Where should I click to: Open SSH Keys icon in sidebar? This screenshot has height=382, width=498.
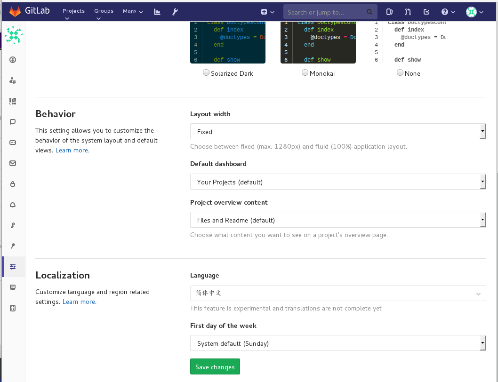[13, 225]
